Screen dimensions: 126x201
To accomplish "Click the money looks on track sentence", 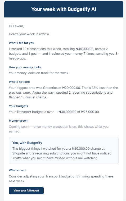I will tap(39, 73).
